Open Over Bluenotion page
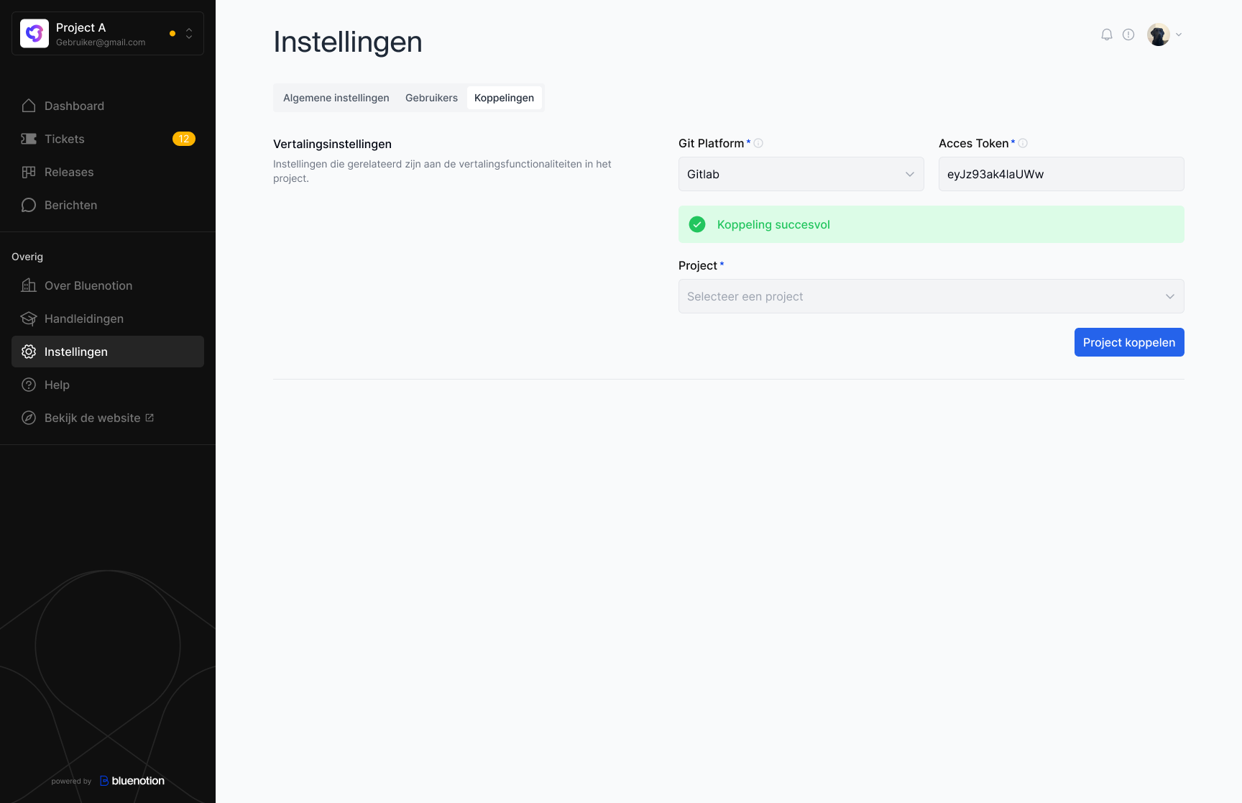 [x=88, y=285]
